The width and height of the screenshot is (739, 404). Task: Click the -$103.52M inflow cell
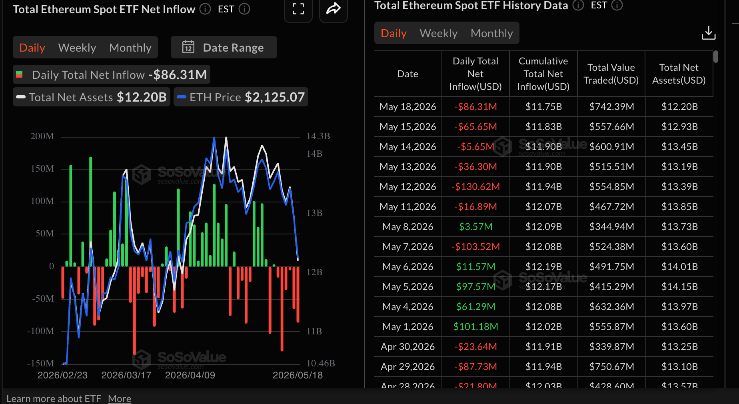tap(475, 246)
